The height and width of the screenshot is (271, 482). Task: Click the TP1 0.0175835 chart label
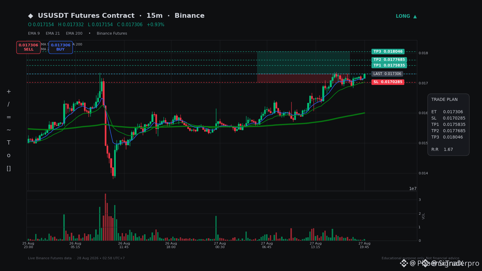tap(389, 65)
